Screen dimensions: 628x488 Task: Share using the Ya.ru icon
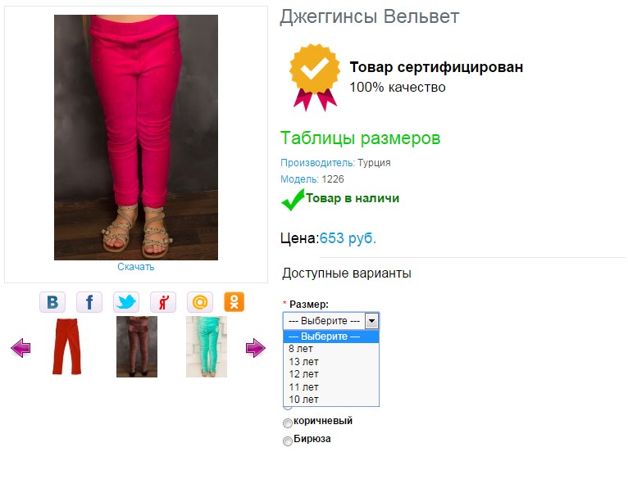tap(163, 302)
